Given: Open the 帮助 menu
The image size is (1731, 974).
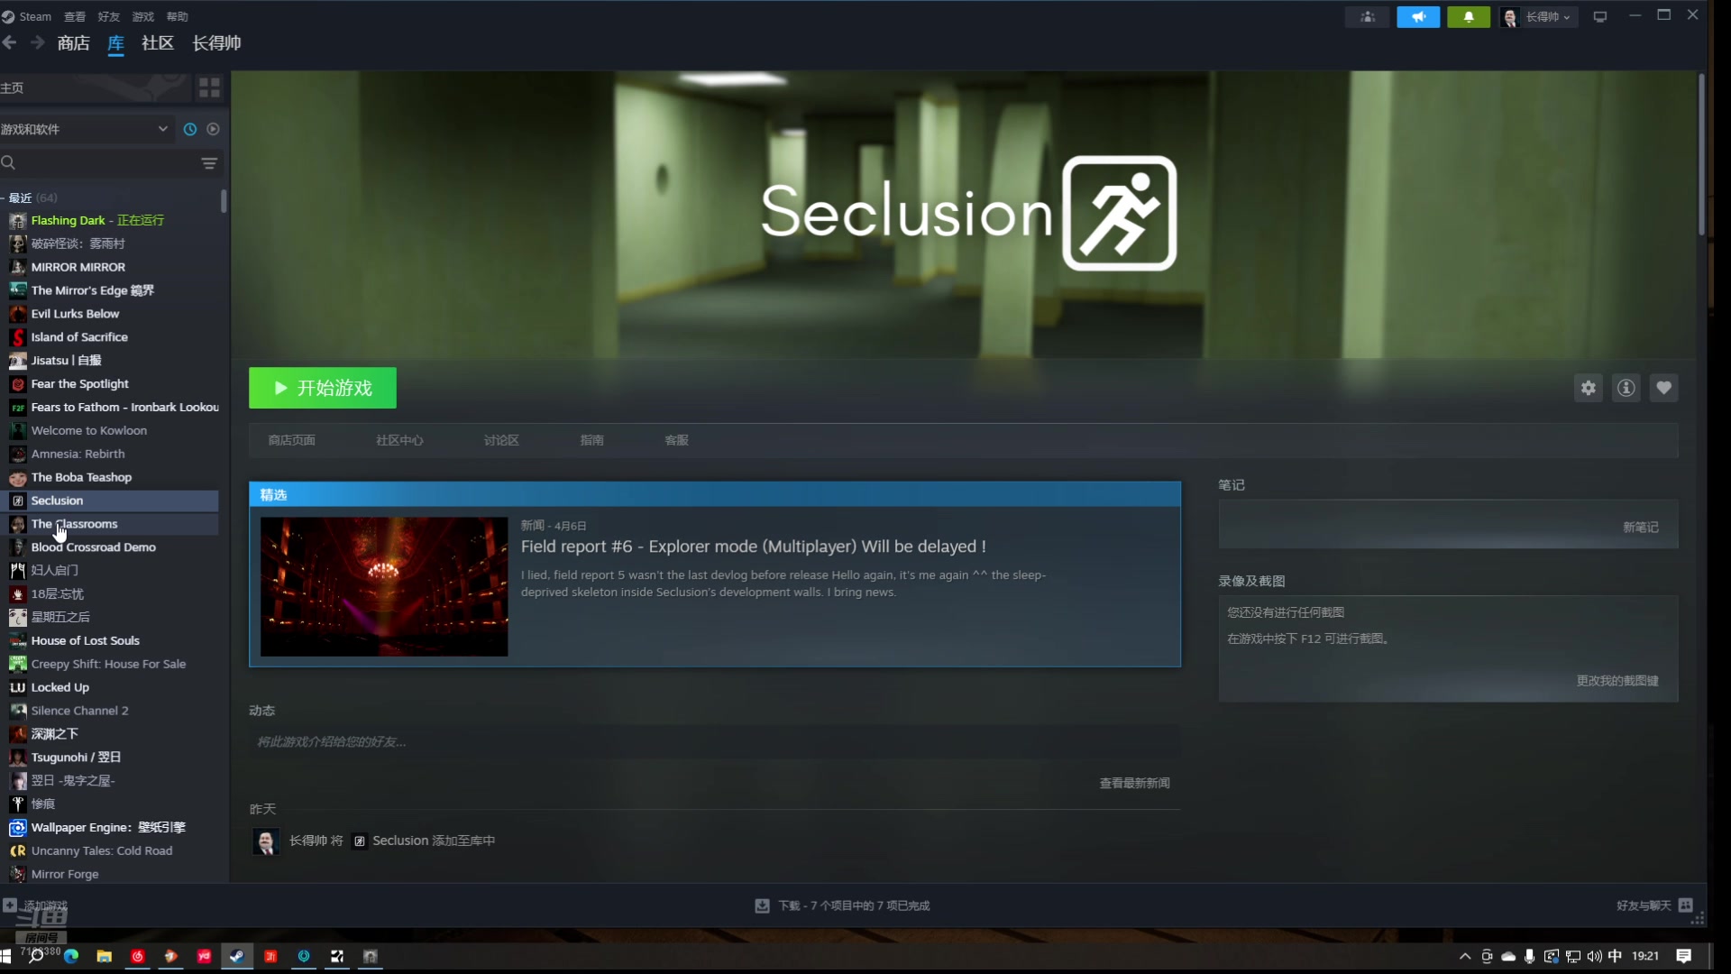Looking at the screenshot, I should click(178, 16).
